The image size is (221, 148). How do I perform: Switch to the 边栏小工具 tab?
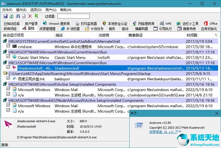pos(187,24)
